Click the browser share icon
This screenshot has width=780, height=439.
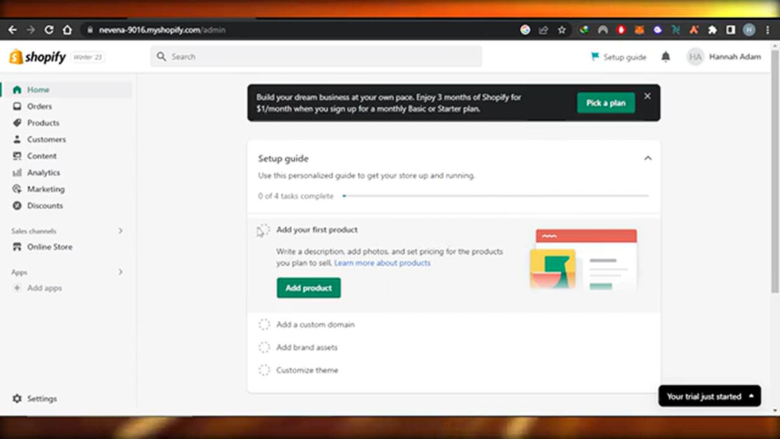coord(544,30)
